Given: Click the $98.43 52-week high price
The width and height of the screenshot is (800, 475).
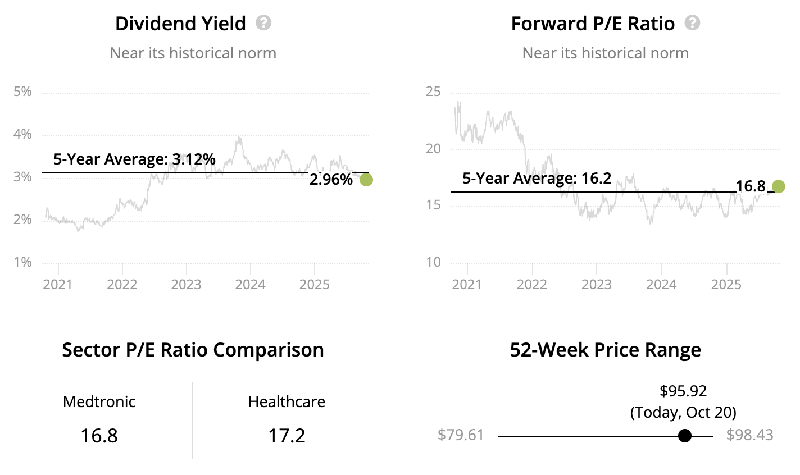Looking at the screenshot, I should 749,435.
